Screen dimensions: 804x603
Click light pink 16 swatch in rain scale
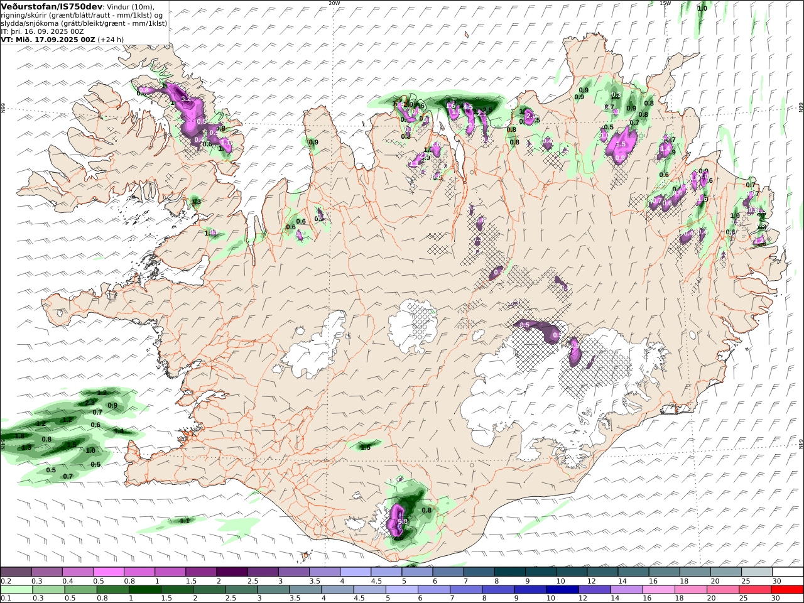pos(658,590)
